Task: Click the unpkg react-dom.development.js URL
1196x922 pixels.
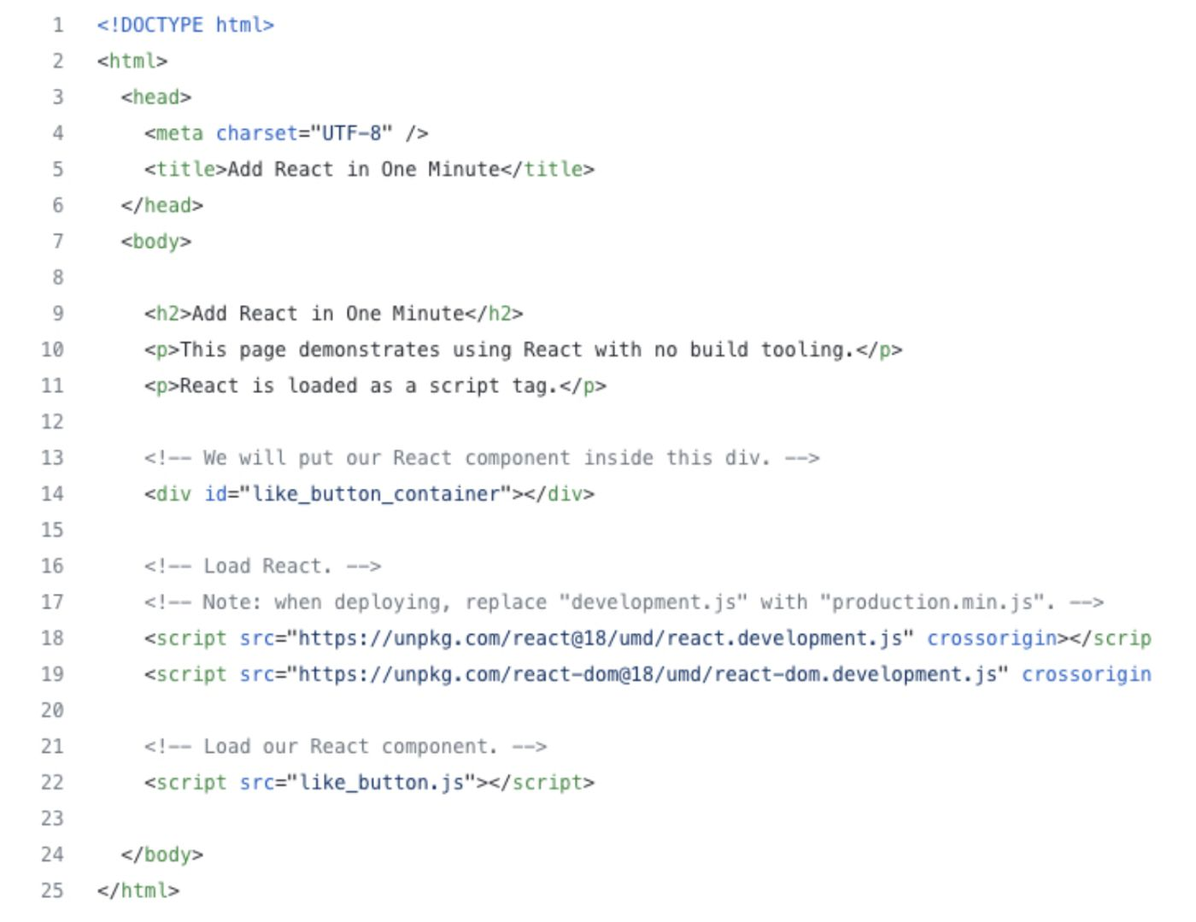Action: click(x=647, y=674)
